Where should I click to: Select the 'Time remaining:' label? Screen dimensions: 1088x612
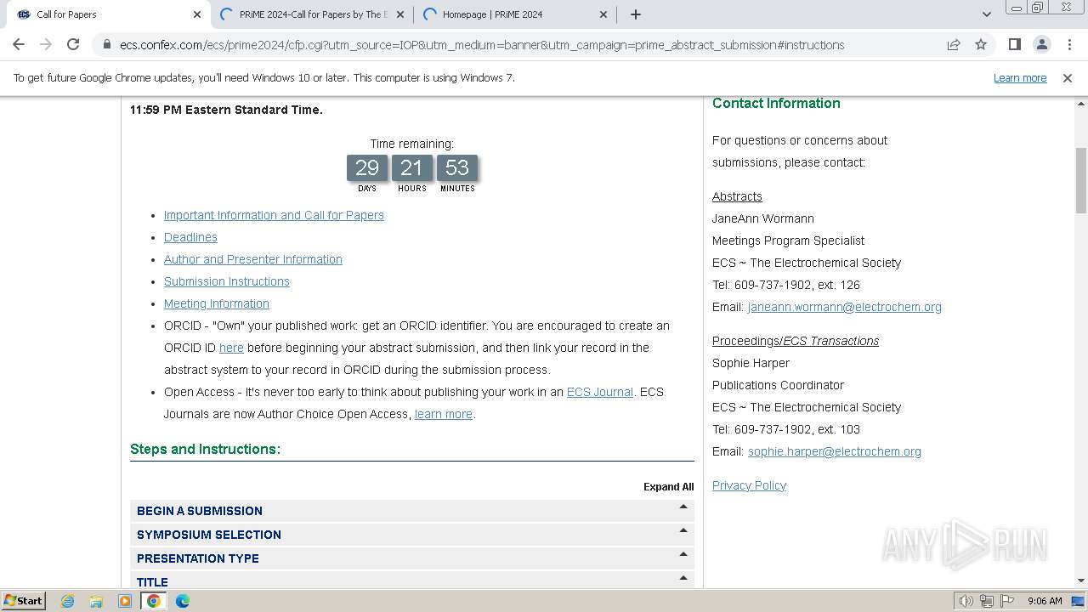[x=411, y=144]
